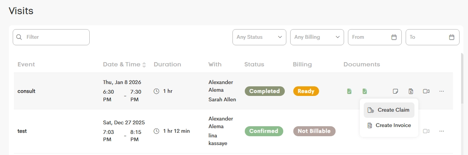
Task: Open second green document in consult row
Action: click(x=364, y=91)
